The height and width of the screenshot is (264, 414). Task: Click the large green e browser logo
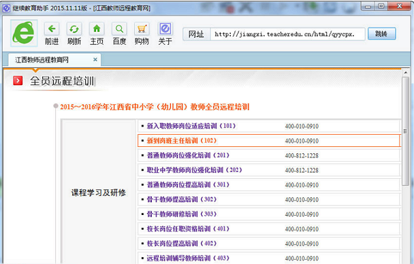pyautogui.click(x=24, y=33)
